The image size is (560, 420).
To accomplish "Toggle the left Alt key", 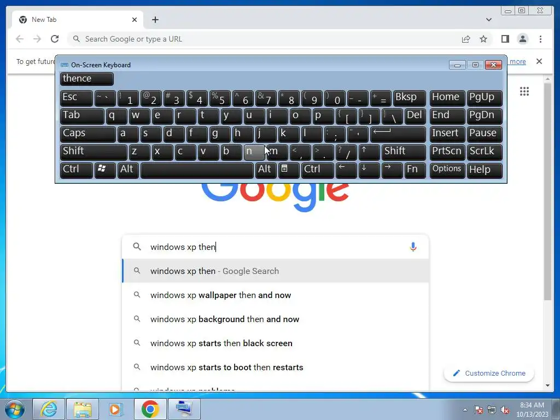I will click(128, 170).
